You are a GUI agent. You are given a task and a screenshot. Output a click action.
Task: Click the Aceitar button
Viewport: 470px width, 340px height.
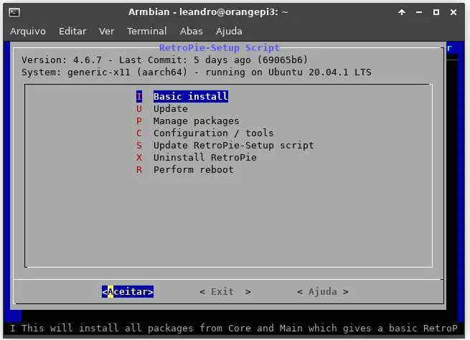[x=128, y=291]
